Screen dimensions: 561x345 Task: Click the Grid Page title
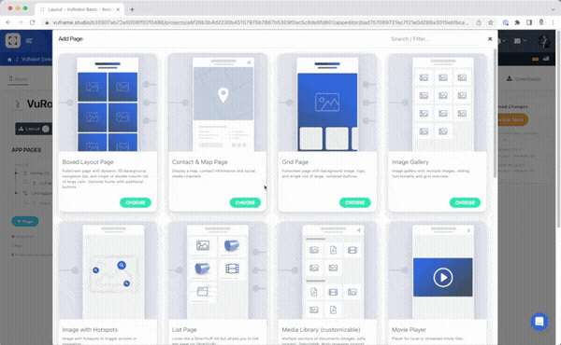[x=295, y=162]
